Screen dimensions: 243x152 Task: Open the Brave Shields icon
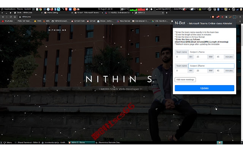pos(213,17)
